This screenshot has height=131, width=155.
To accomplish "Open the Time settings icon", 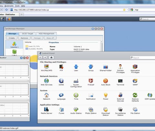I will (x=76, y=96).
